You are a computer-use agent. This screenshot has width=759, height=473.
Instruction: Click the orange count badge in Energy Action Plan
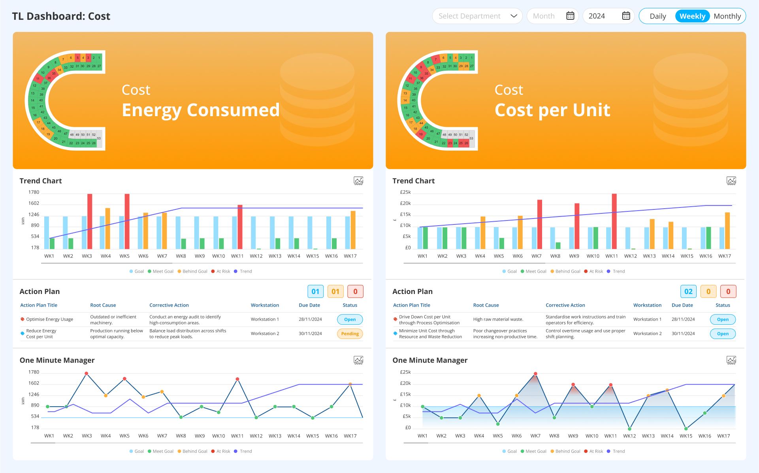[335, 291]
